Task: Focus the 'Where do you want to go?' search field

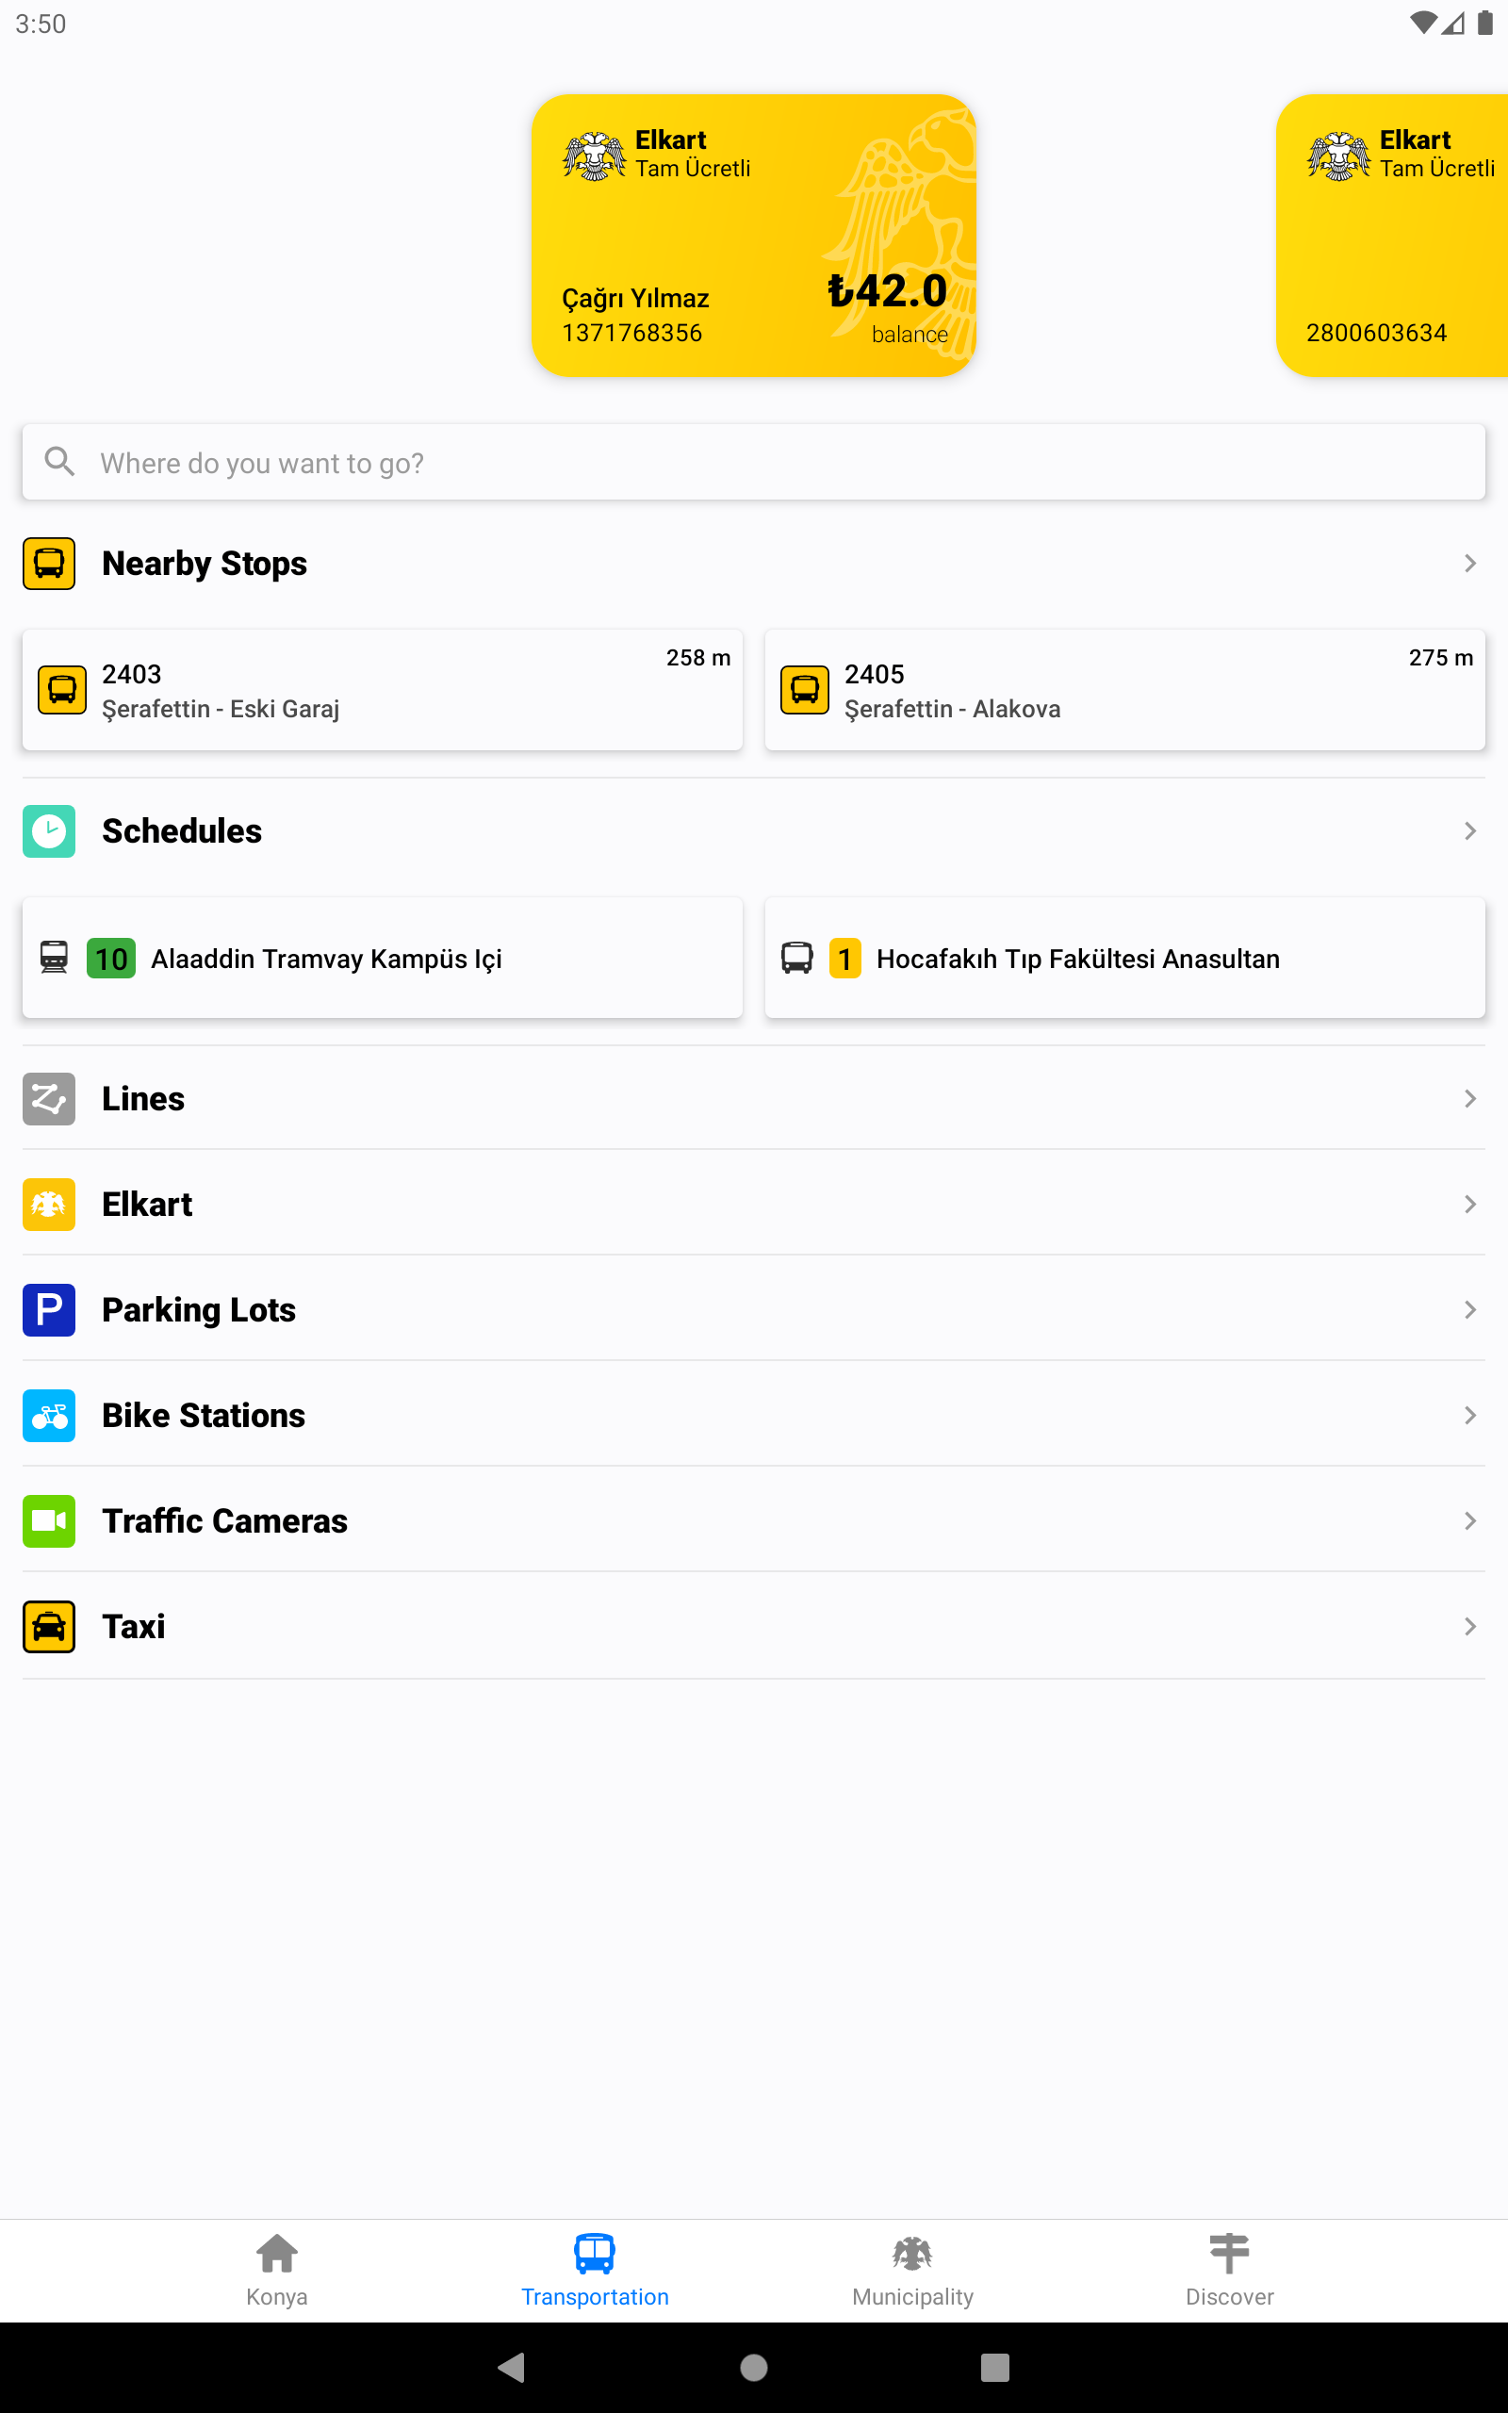Action: (x=754, y=462)
